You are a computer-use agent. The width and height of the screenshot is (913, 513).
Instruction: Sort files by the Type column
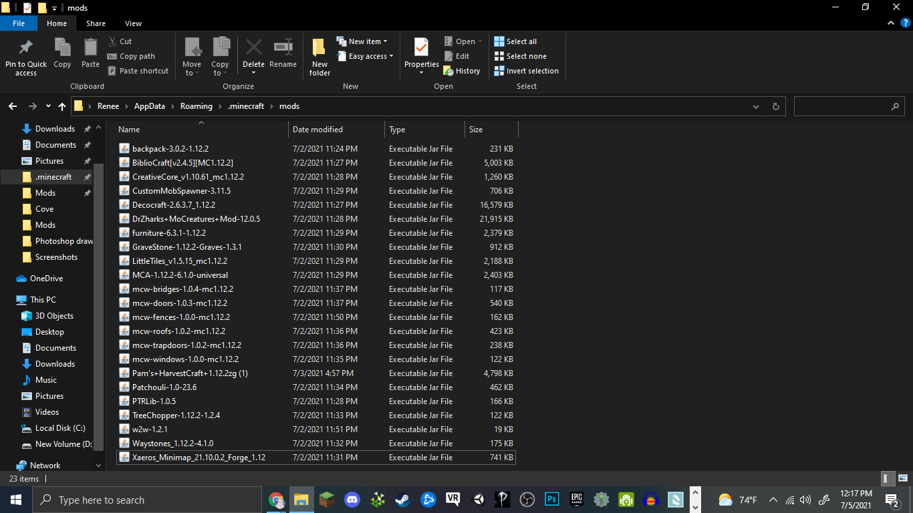click(x=424, y=130)
